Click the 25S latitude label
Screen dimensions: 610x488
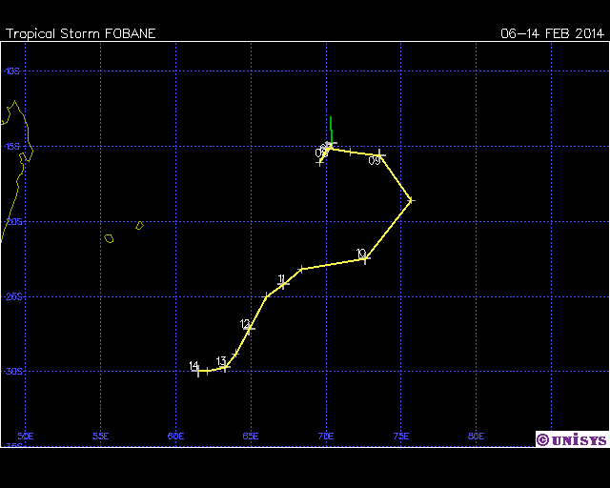click(x=12, y=296)
